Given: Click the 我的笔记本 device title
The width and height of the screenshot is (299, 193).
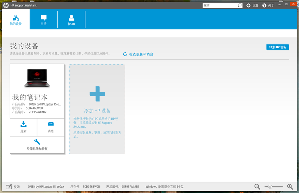Looking at the screenshot, I should click(30, 97).
